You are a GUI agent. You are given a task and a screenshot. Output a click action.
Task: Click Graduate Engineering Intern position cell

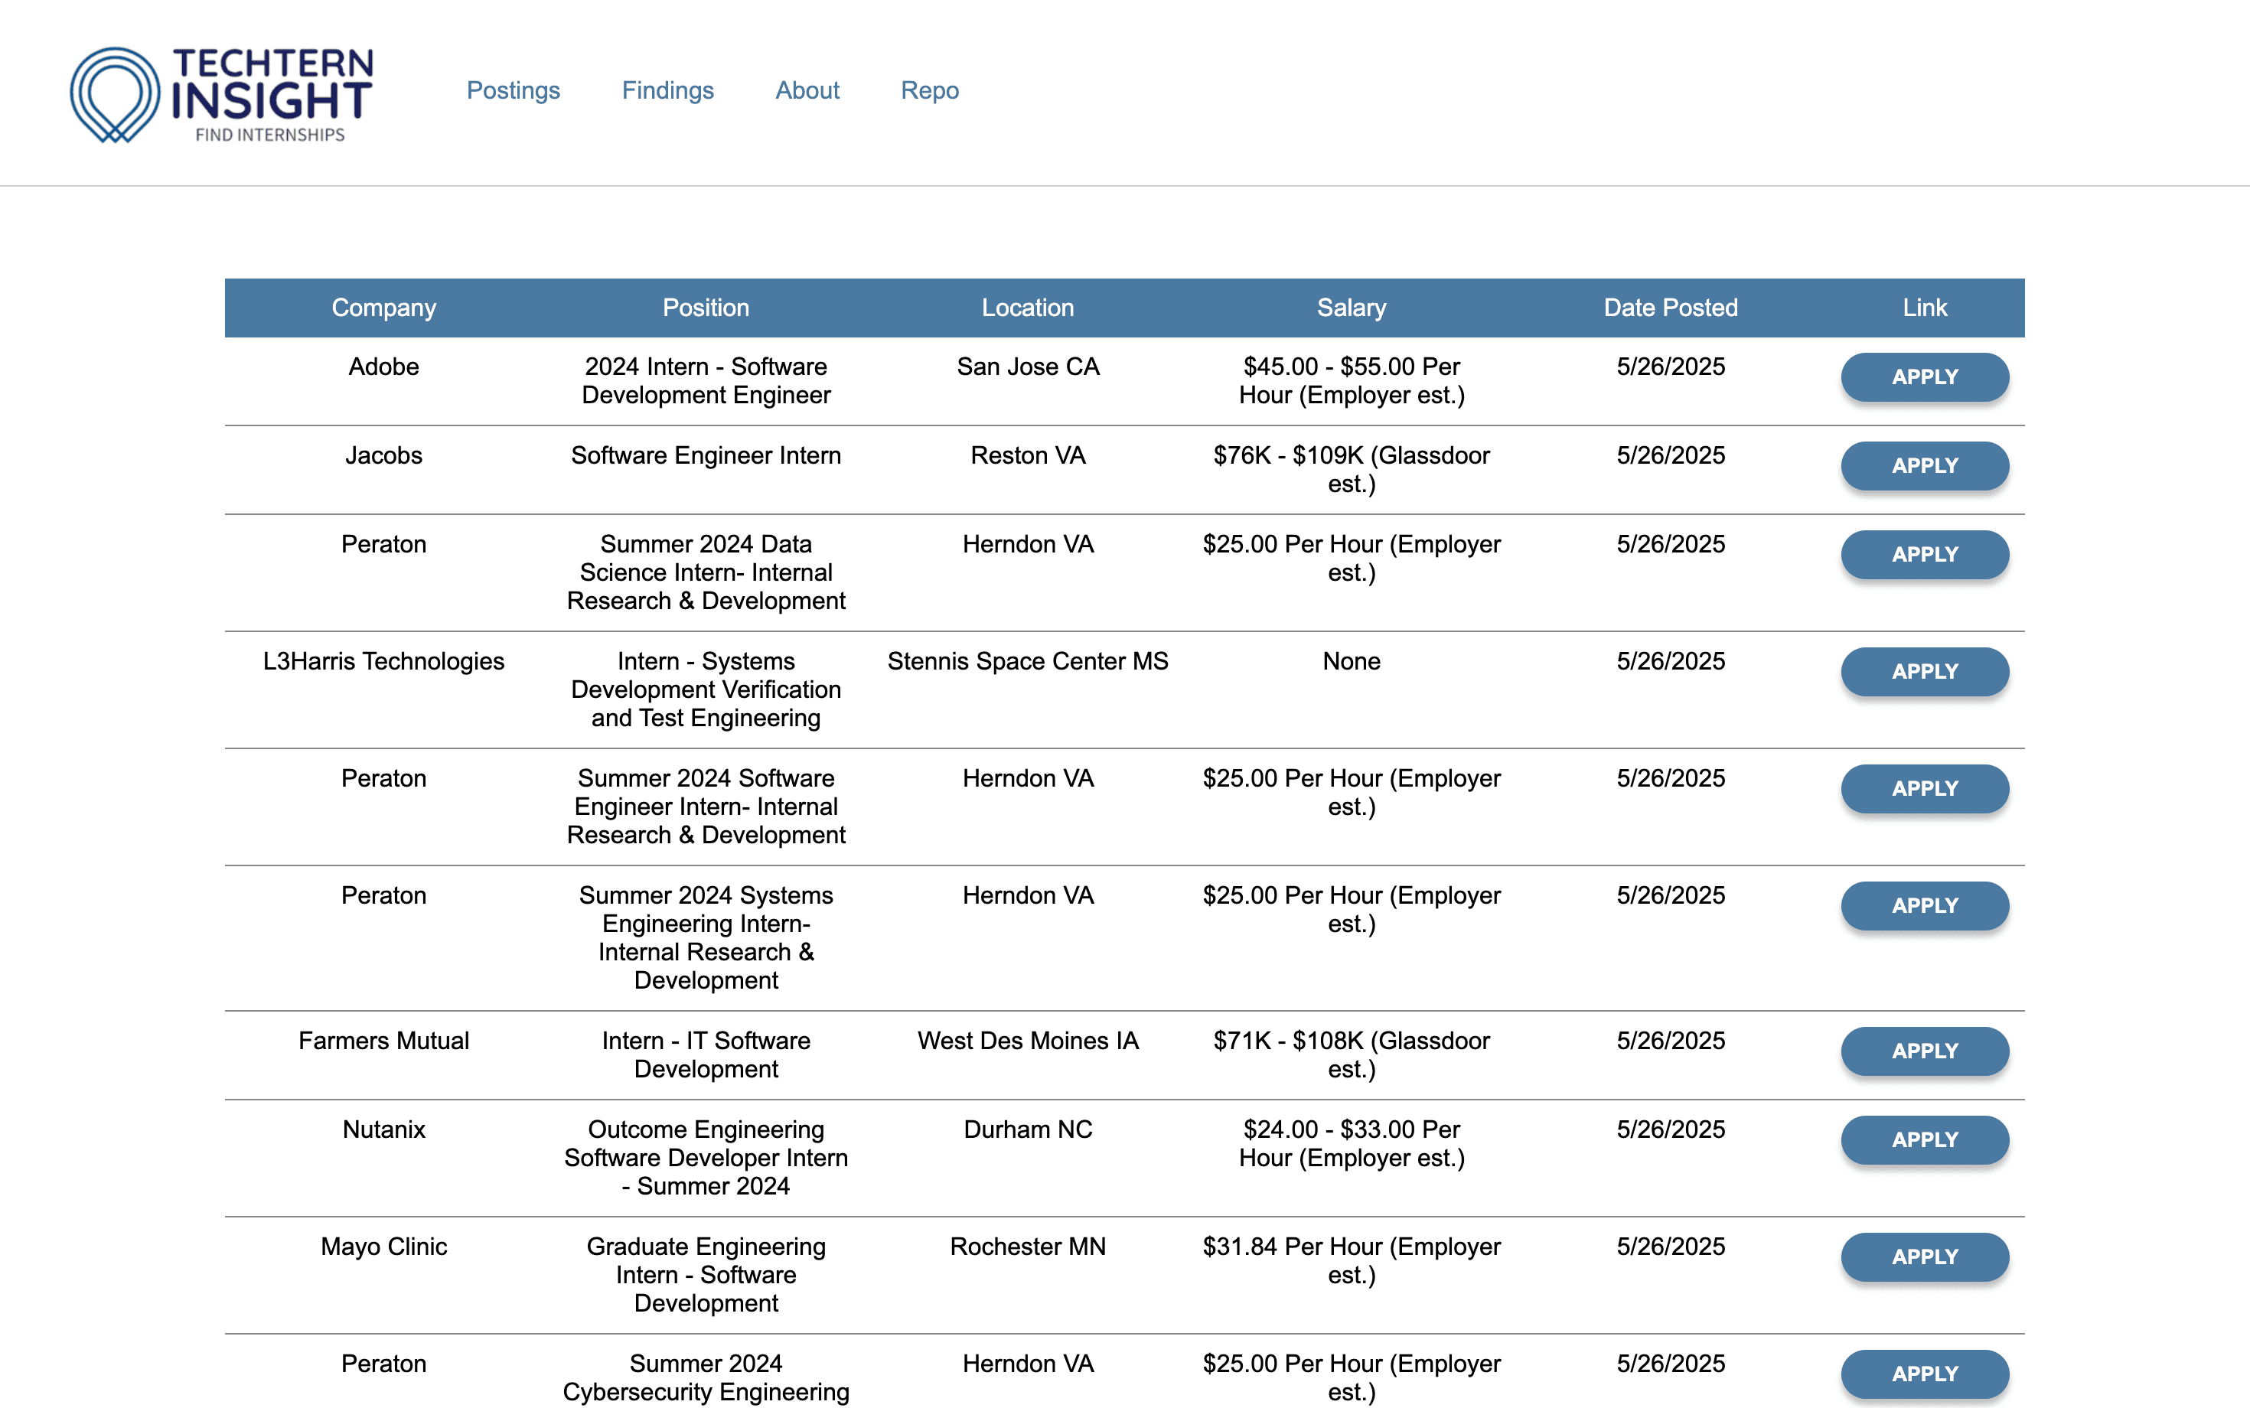coord(706,1275)
